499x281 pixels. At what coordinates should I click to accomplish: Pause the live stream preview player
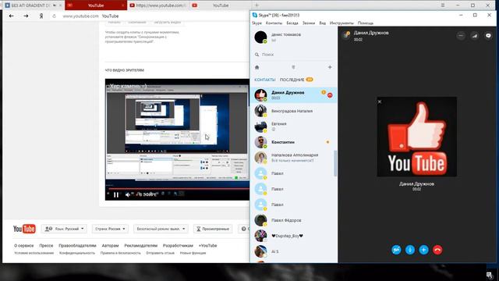[116, 194]
